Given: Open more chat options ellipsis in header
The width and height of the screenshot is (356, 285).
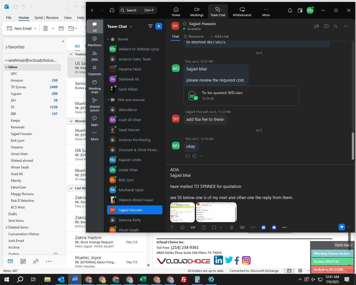Looking at the screenshot, I should [x=346, y=26].
